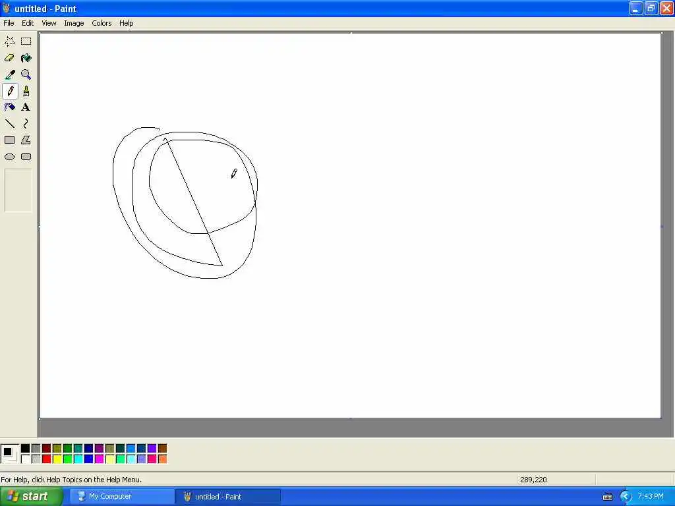Choose the dark gray top-row swatch

(x=36, y=449)
